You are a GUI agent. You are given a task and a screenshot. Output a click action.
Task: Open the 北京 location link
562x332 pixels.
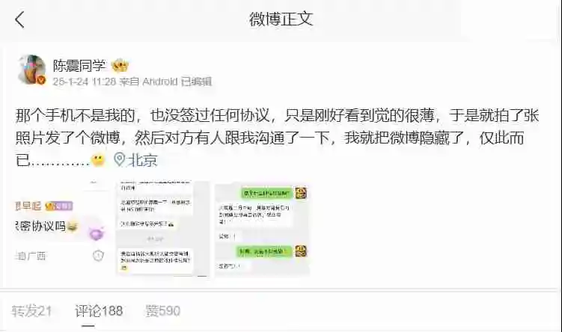[x=143, y=160]
